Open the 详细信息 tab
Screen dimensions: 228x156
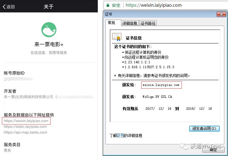pos(130,23)
